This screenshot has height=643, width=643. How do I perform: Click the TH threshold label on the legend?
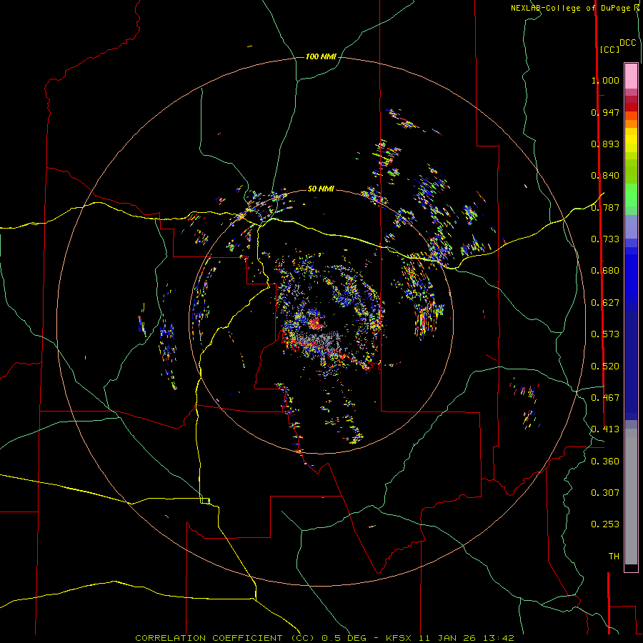[614, 557]
